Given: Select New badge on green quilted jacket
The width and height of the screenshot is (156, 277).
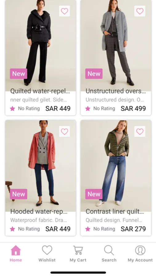Looking at the screenshot, I should (94, 194).
